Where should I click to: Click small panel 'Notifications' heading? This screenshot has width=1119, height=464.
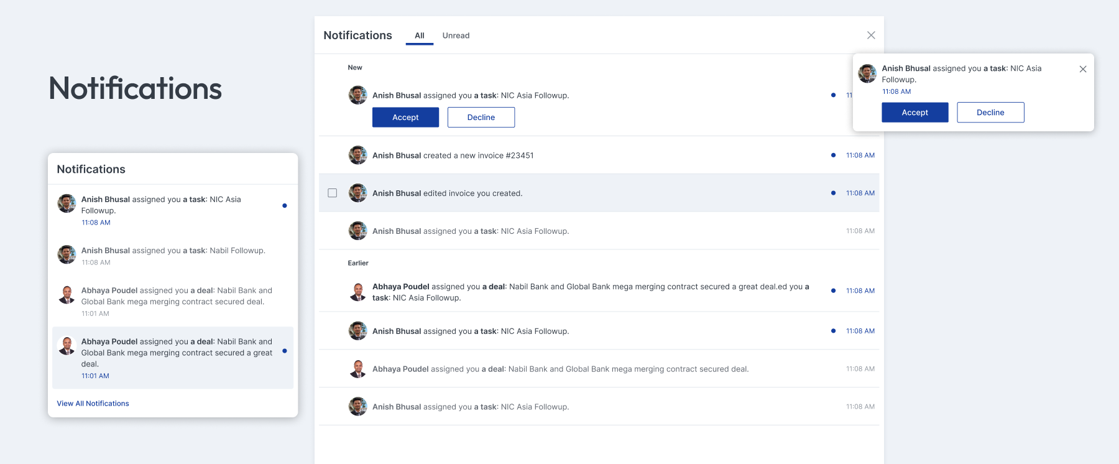coord(91,169)
